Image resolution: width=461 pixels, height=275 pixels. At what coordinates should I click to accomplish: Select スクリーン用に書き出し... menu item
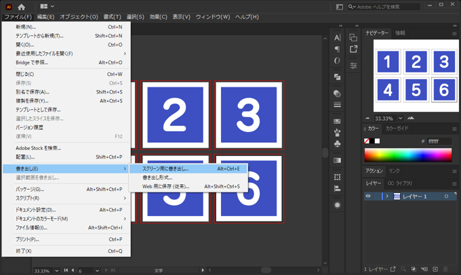point(188,169)
